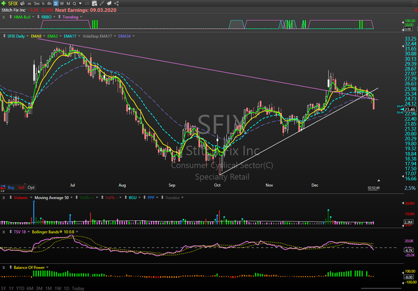Switch to the Q quarterly timeframe

coord(75,3)
